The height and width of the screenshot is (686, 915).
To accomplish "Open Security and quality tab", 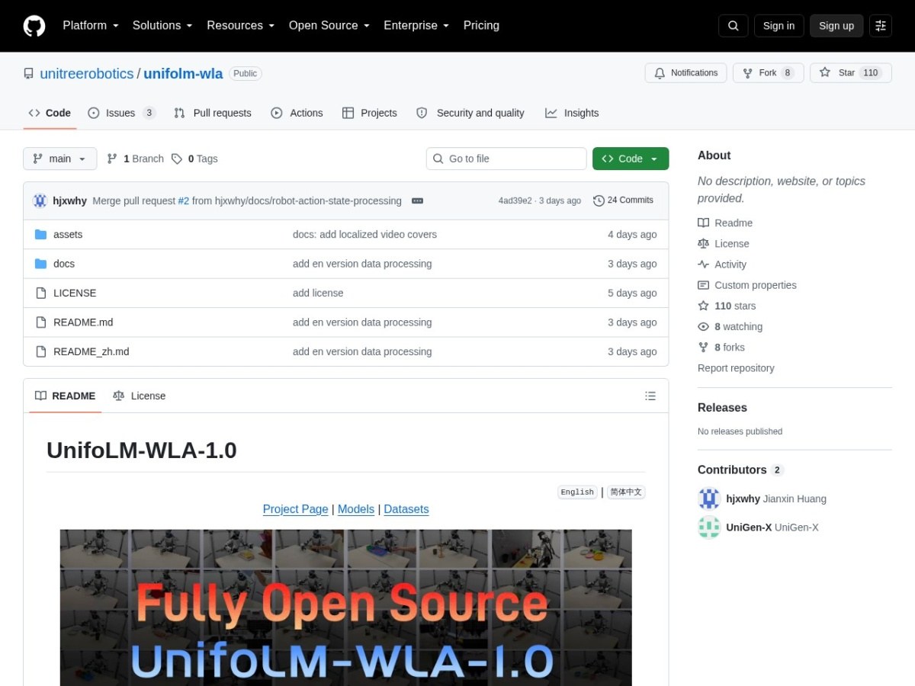I will (470, 113).
